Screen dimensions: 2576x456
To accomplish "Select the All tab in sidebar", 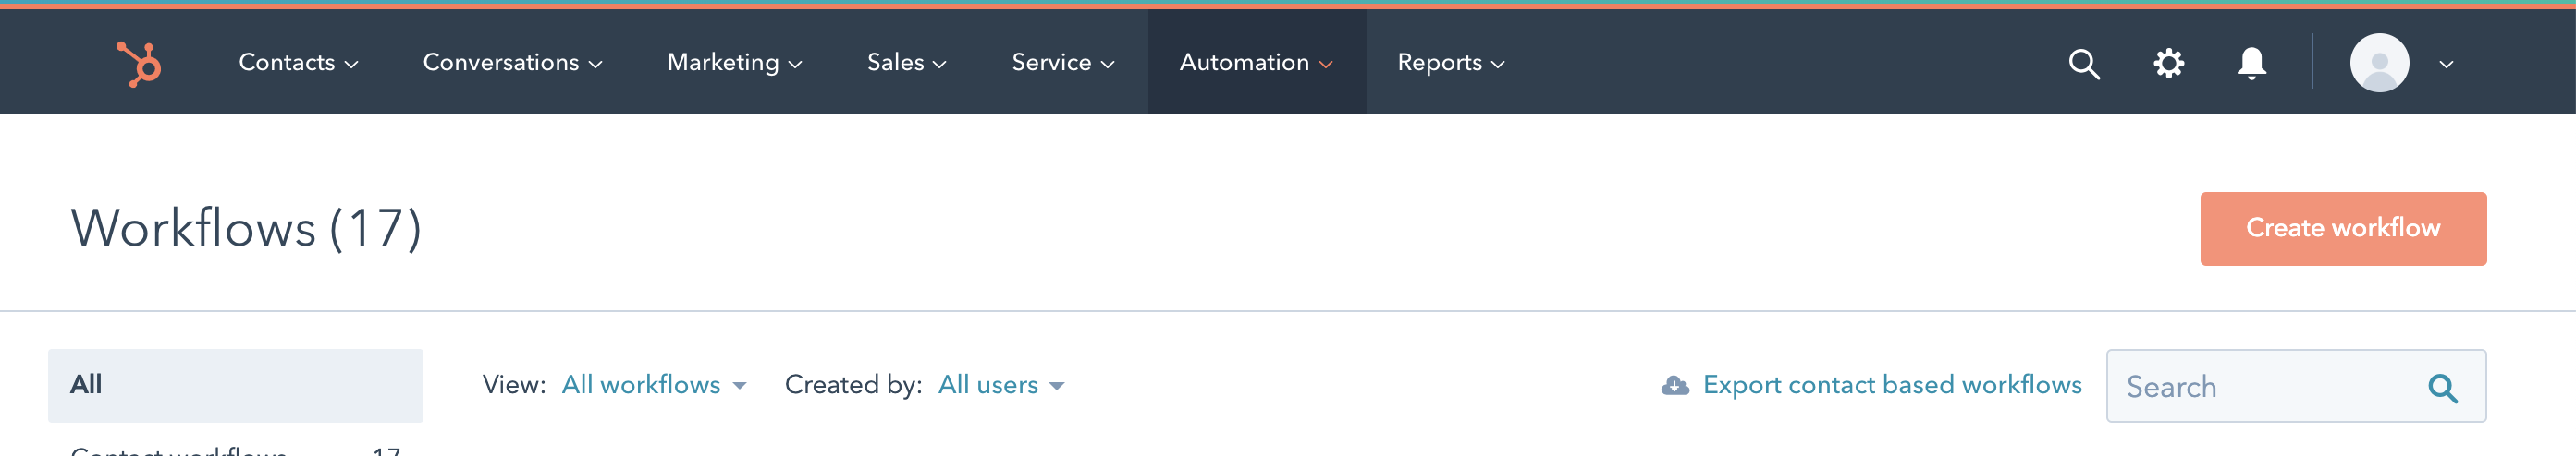I will click(235, 385).
